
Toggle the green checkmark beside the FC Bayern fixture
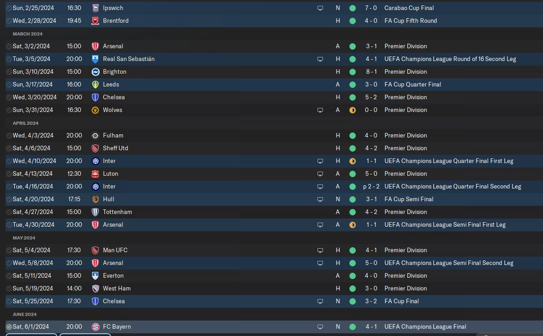9,326
